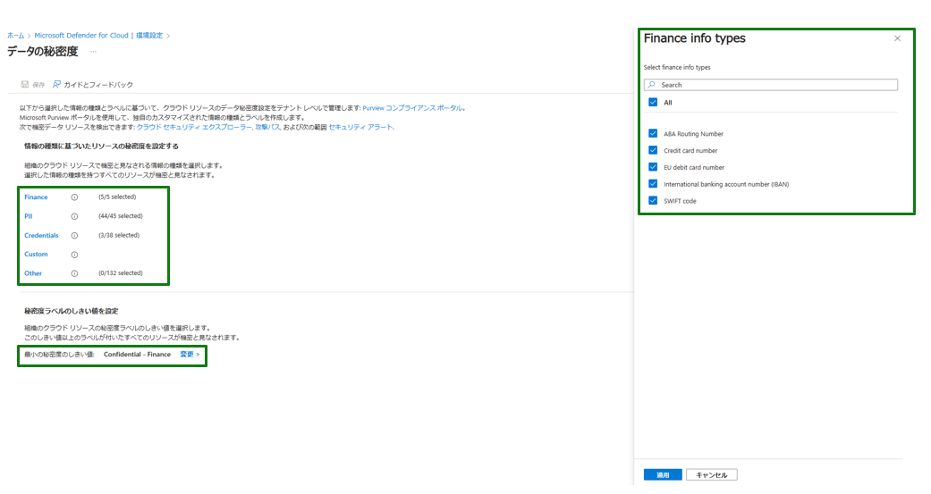Click the ガイドとフィードバック toolbar button
931x494 pixels.
coord(93,85)
